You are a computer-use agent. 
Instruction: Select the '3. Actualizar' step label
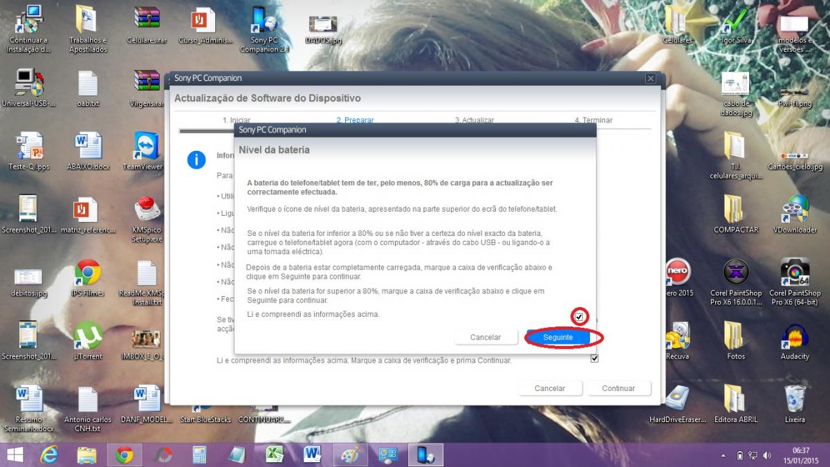pyautogui.click(x=474, y=120)
